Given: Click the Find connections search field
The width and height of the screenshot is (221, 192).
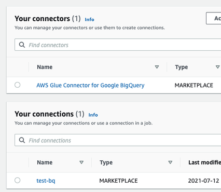Looking at the screenshot, I should tap(118, 140).
